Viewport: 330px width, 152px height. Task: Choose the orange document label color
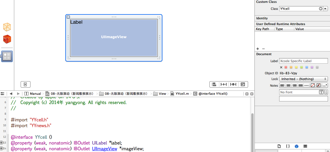[x=291, y=67]
